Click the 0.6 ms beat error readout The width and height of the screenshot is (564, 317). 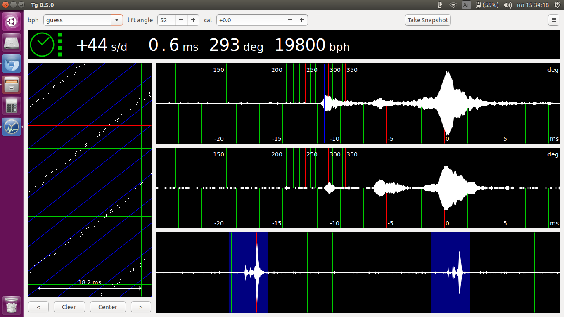pos(173,45)
